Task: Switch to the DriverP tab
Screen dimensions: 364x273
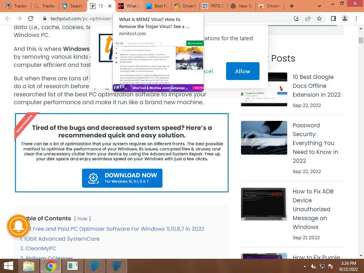Action: [x=185, y=6]
